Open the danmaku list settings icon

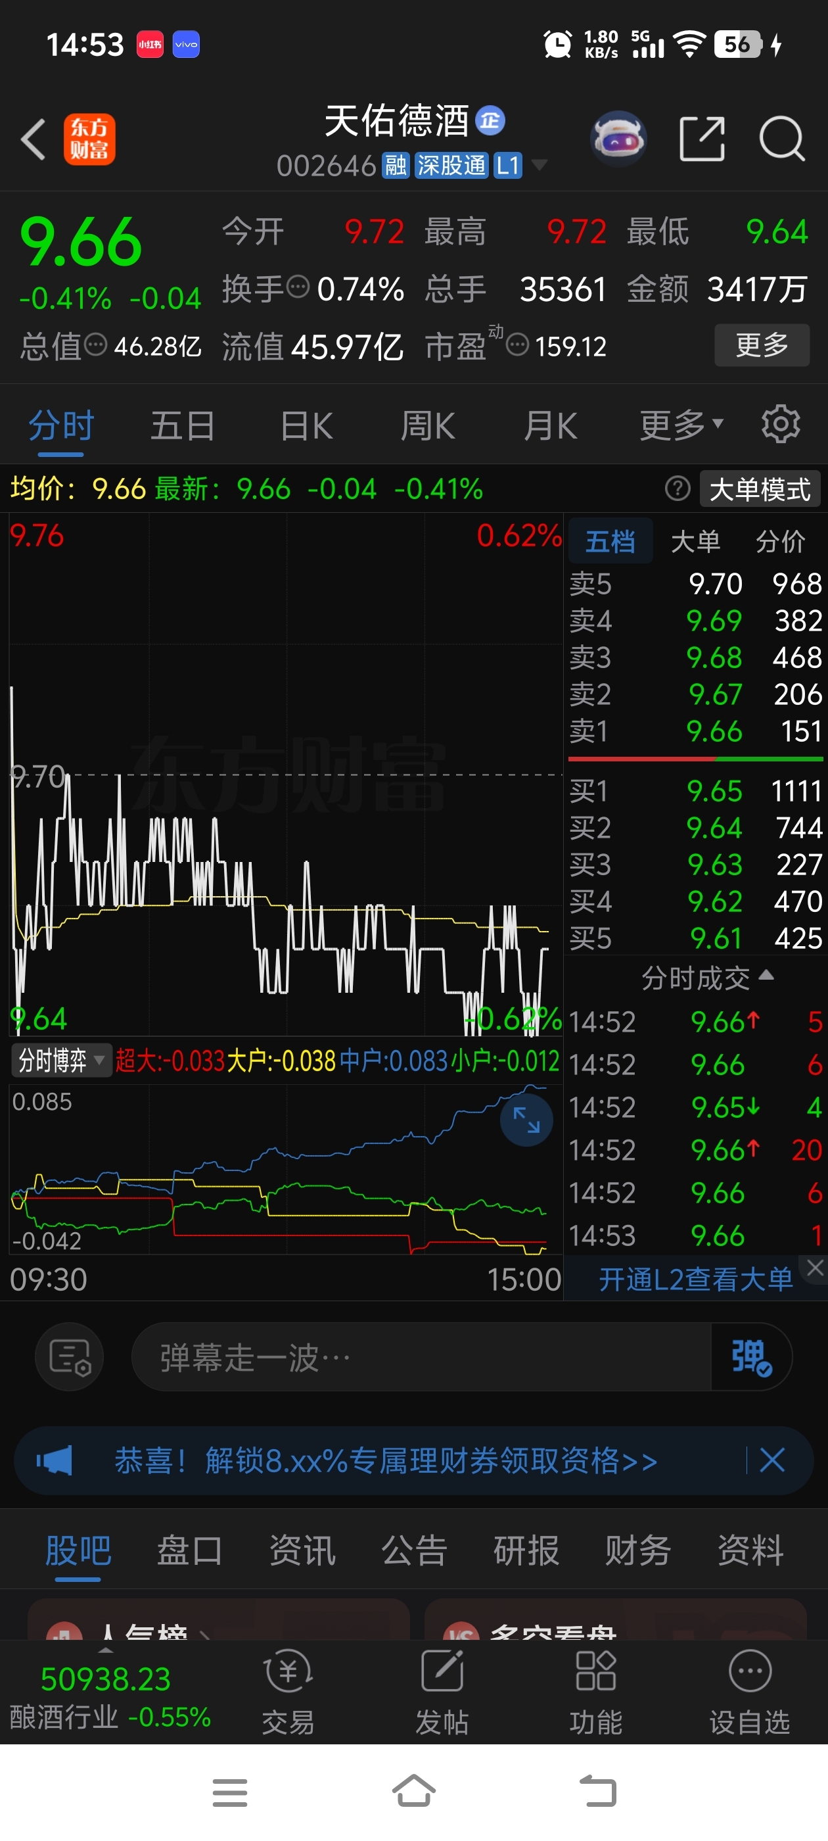click(x=69, y=1356)
